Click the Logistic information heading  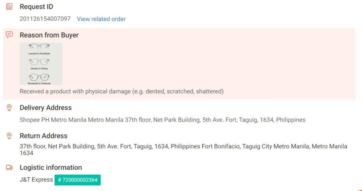pos(51,167)
